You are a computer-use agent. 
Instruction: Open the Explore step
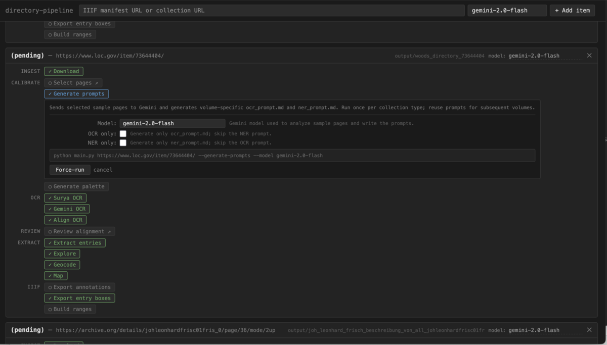point(62,254)
